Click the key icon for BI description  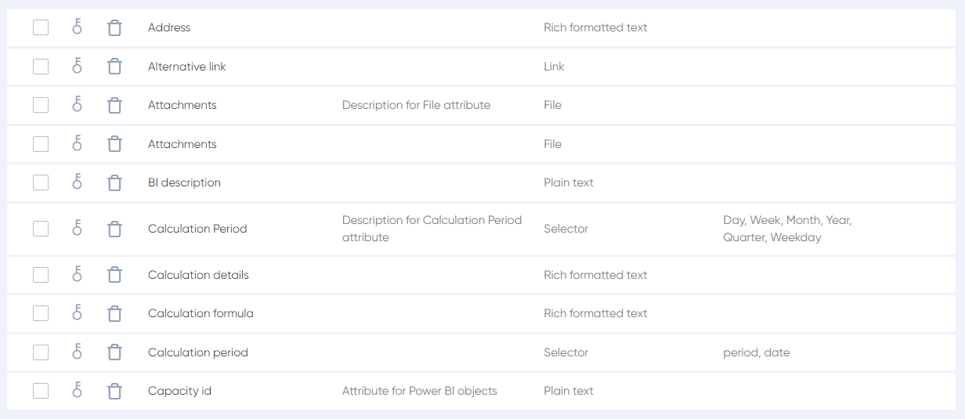click(77, 182)
